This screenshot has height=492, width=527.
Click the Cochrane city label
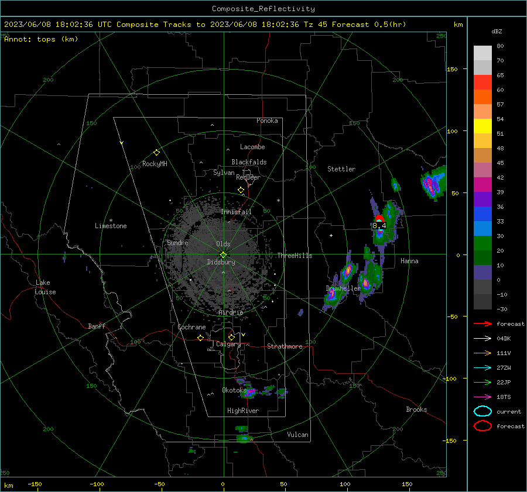[191, 327]
